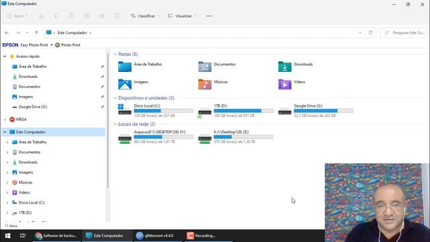Select network drive ArquivosD (Y:)
Viewport: 430px width, 242px height.
click(155, 136)
